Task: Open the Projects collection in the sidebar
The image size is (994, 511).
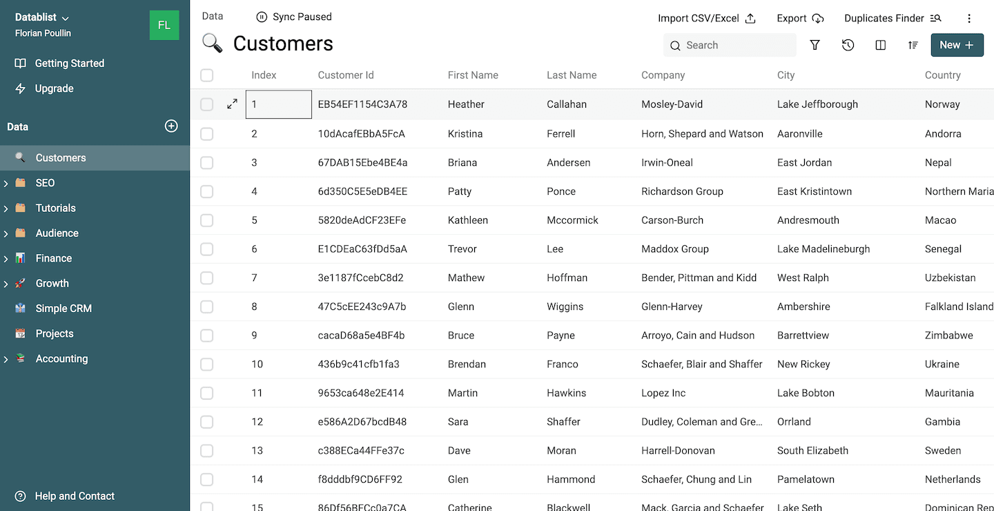Action: point(54,334)
